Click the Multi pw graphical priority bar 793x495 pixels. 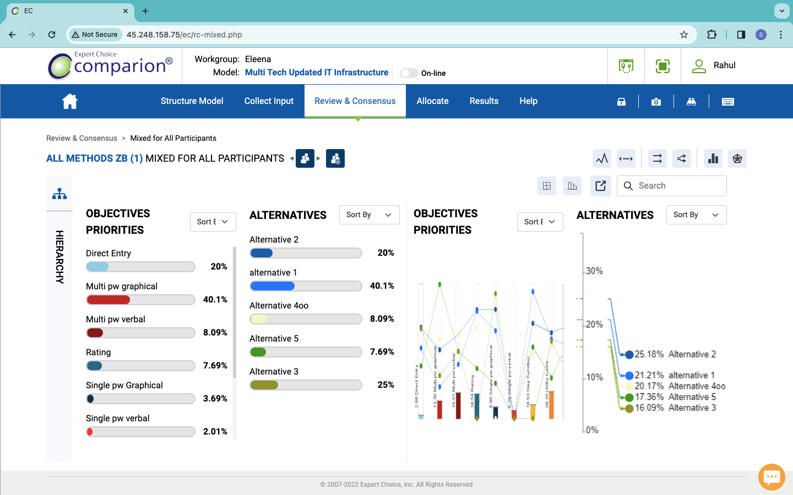[x=140, y=300]
